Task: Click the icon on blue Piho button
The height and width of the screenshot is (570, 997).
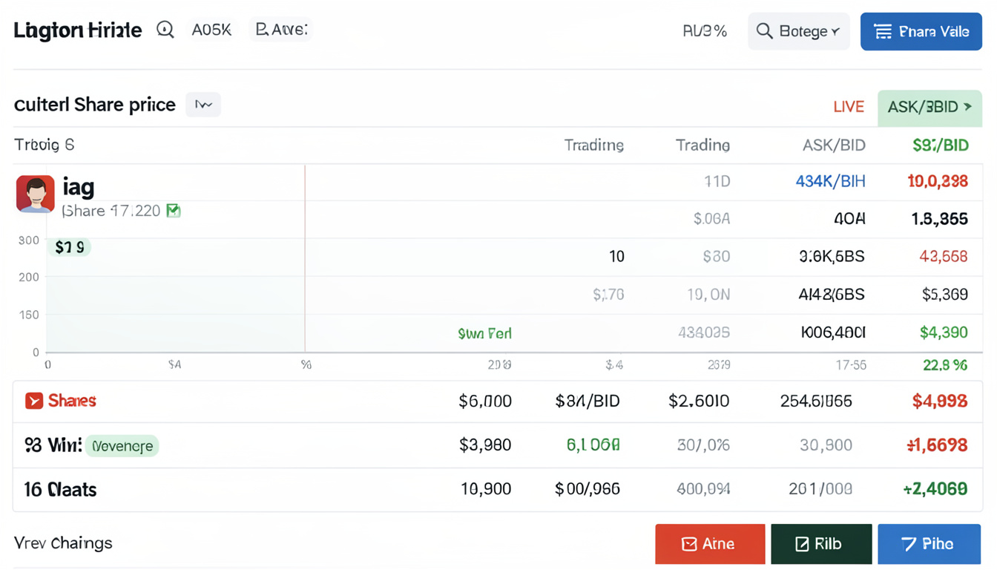Action: pos(909,544)
